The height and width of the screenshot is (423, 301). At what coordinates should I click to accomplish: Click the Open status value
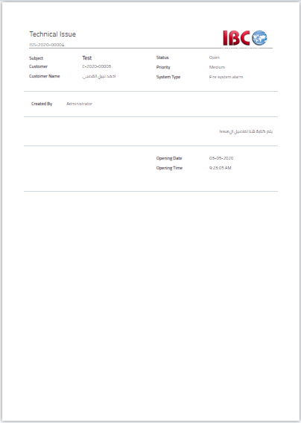(x=215, y=57)
